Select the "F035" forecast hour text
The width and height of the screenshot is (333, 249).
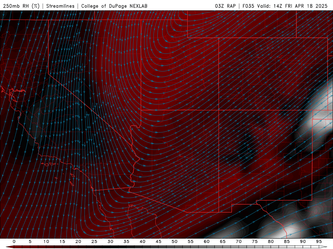(248, 6)
